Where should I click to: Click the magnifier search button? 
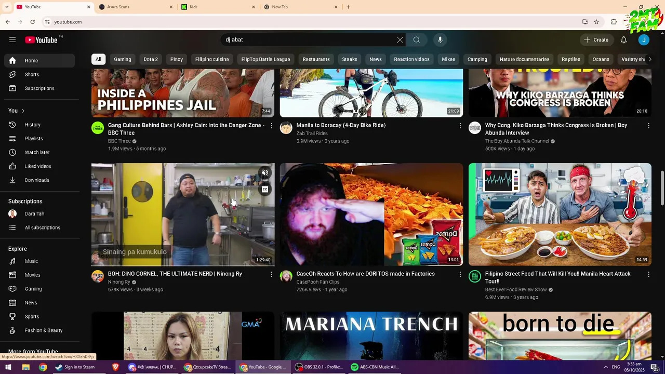(x=417, y=40)
